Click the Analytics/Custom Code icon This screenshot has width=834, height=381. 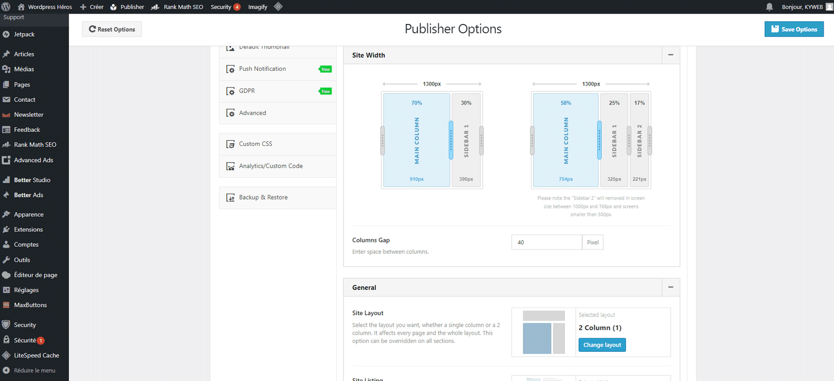[230, 166]
